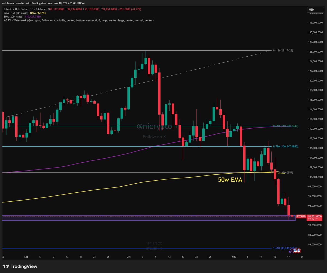Select the EMA 1W (50, close) indicator legend

tap(17, 13)
